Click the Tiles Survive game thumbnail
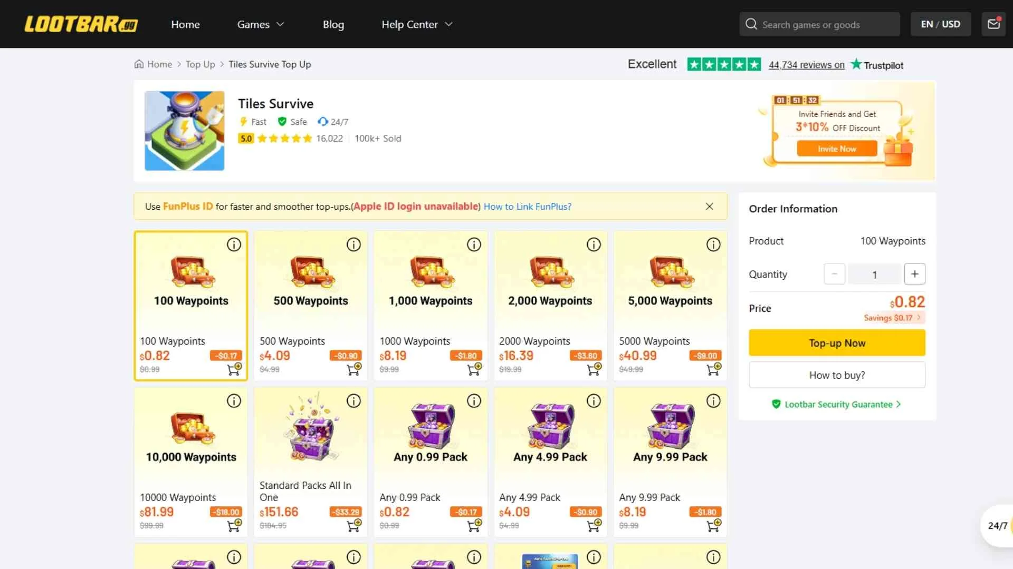This screenshot has width=1013, height=569. click(x=185, y=131)
